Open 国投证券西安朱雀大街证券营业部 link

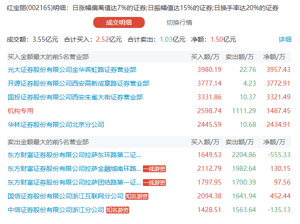coord(75,97)
